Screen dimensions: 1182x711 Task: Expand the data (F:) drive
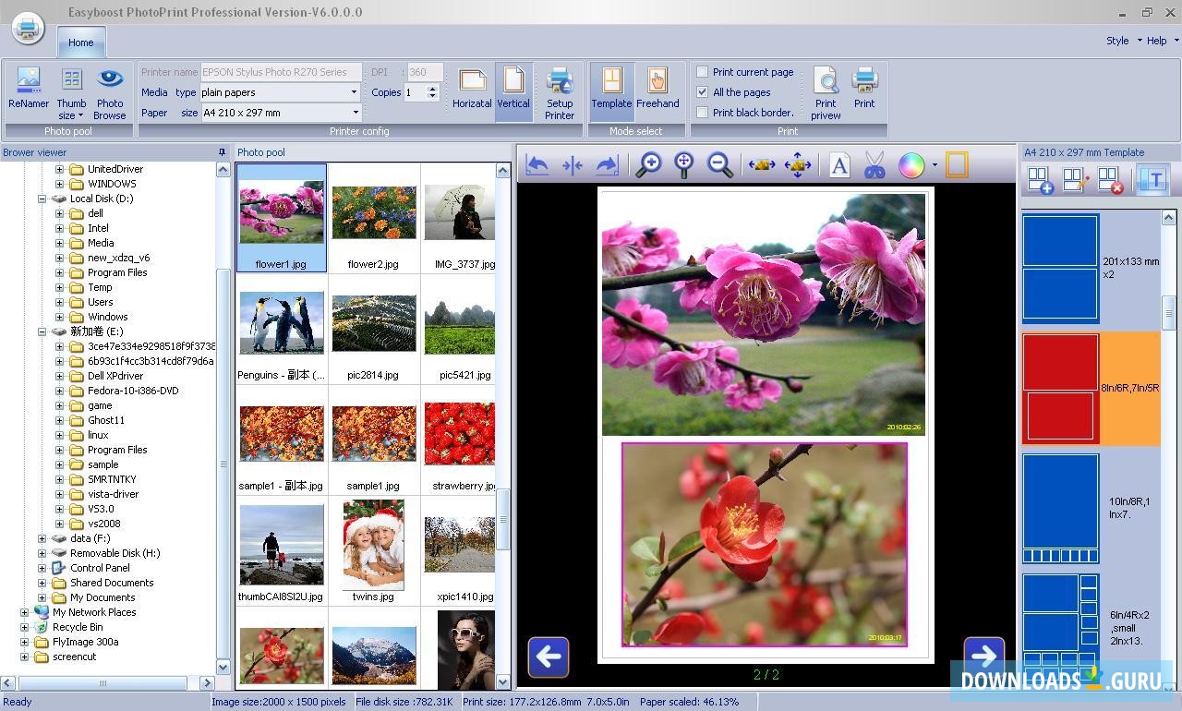coord(42,538)
